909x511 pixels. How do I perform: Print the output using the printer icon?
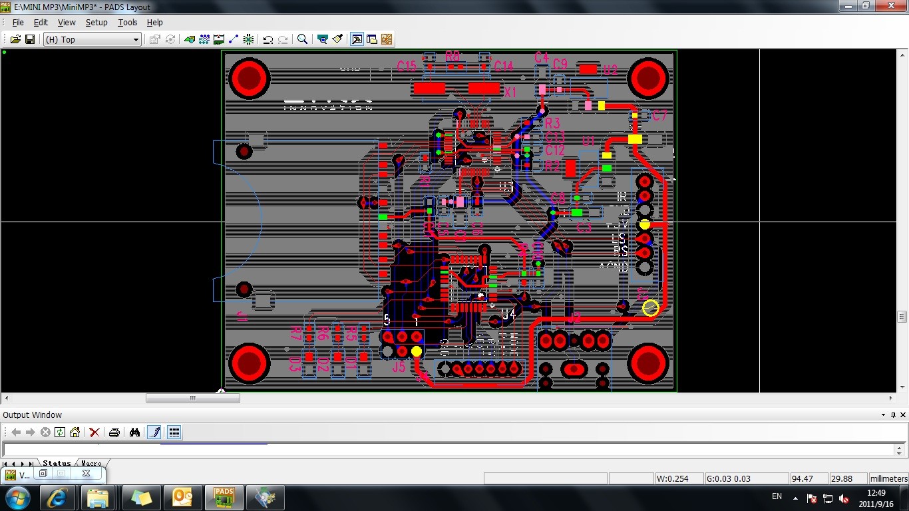114,432
